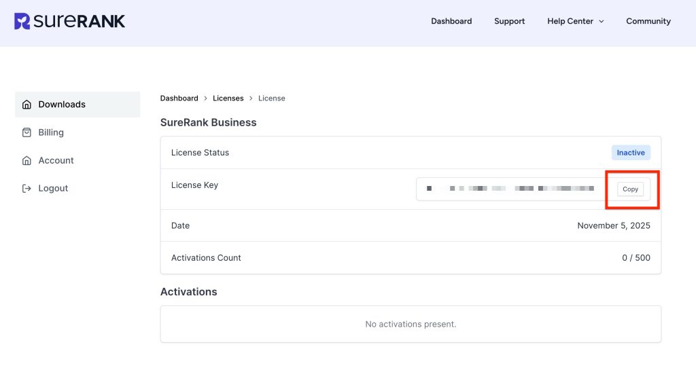Click the SureRank Business heading

click(x=208, y=123)
